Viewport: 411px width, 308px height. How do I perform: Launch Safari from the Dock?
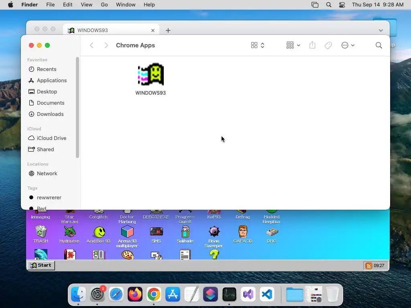pos(116,294)
